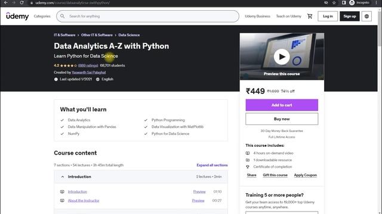This screenshot has height=214, width=382.
Task: Click the course preview thumbnail image
Action: (x=282, y=56)
